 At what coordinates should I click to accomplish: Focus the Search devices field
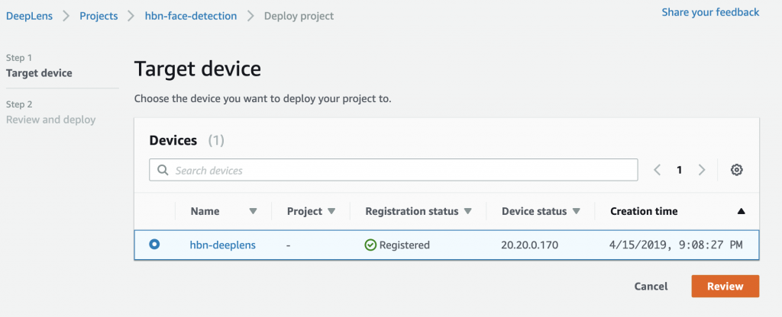pos(393,170)
